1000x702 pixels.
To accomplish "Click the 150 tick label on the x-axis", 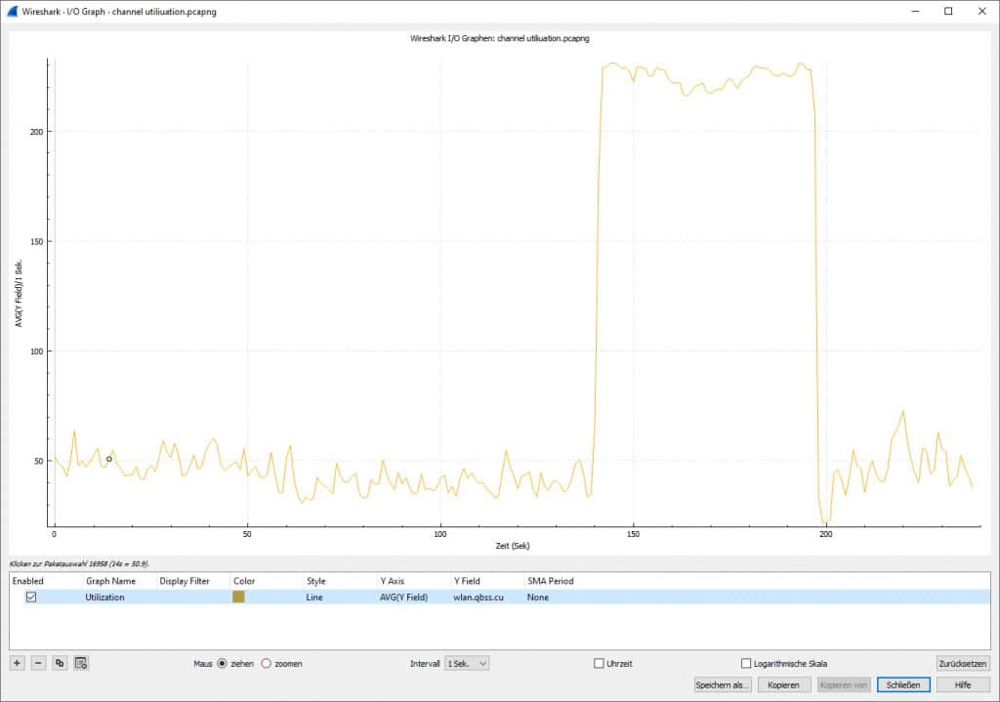I will click(633, 534).
